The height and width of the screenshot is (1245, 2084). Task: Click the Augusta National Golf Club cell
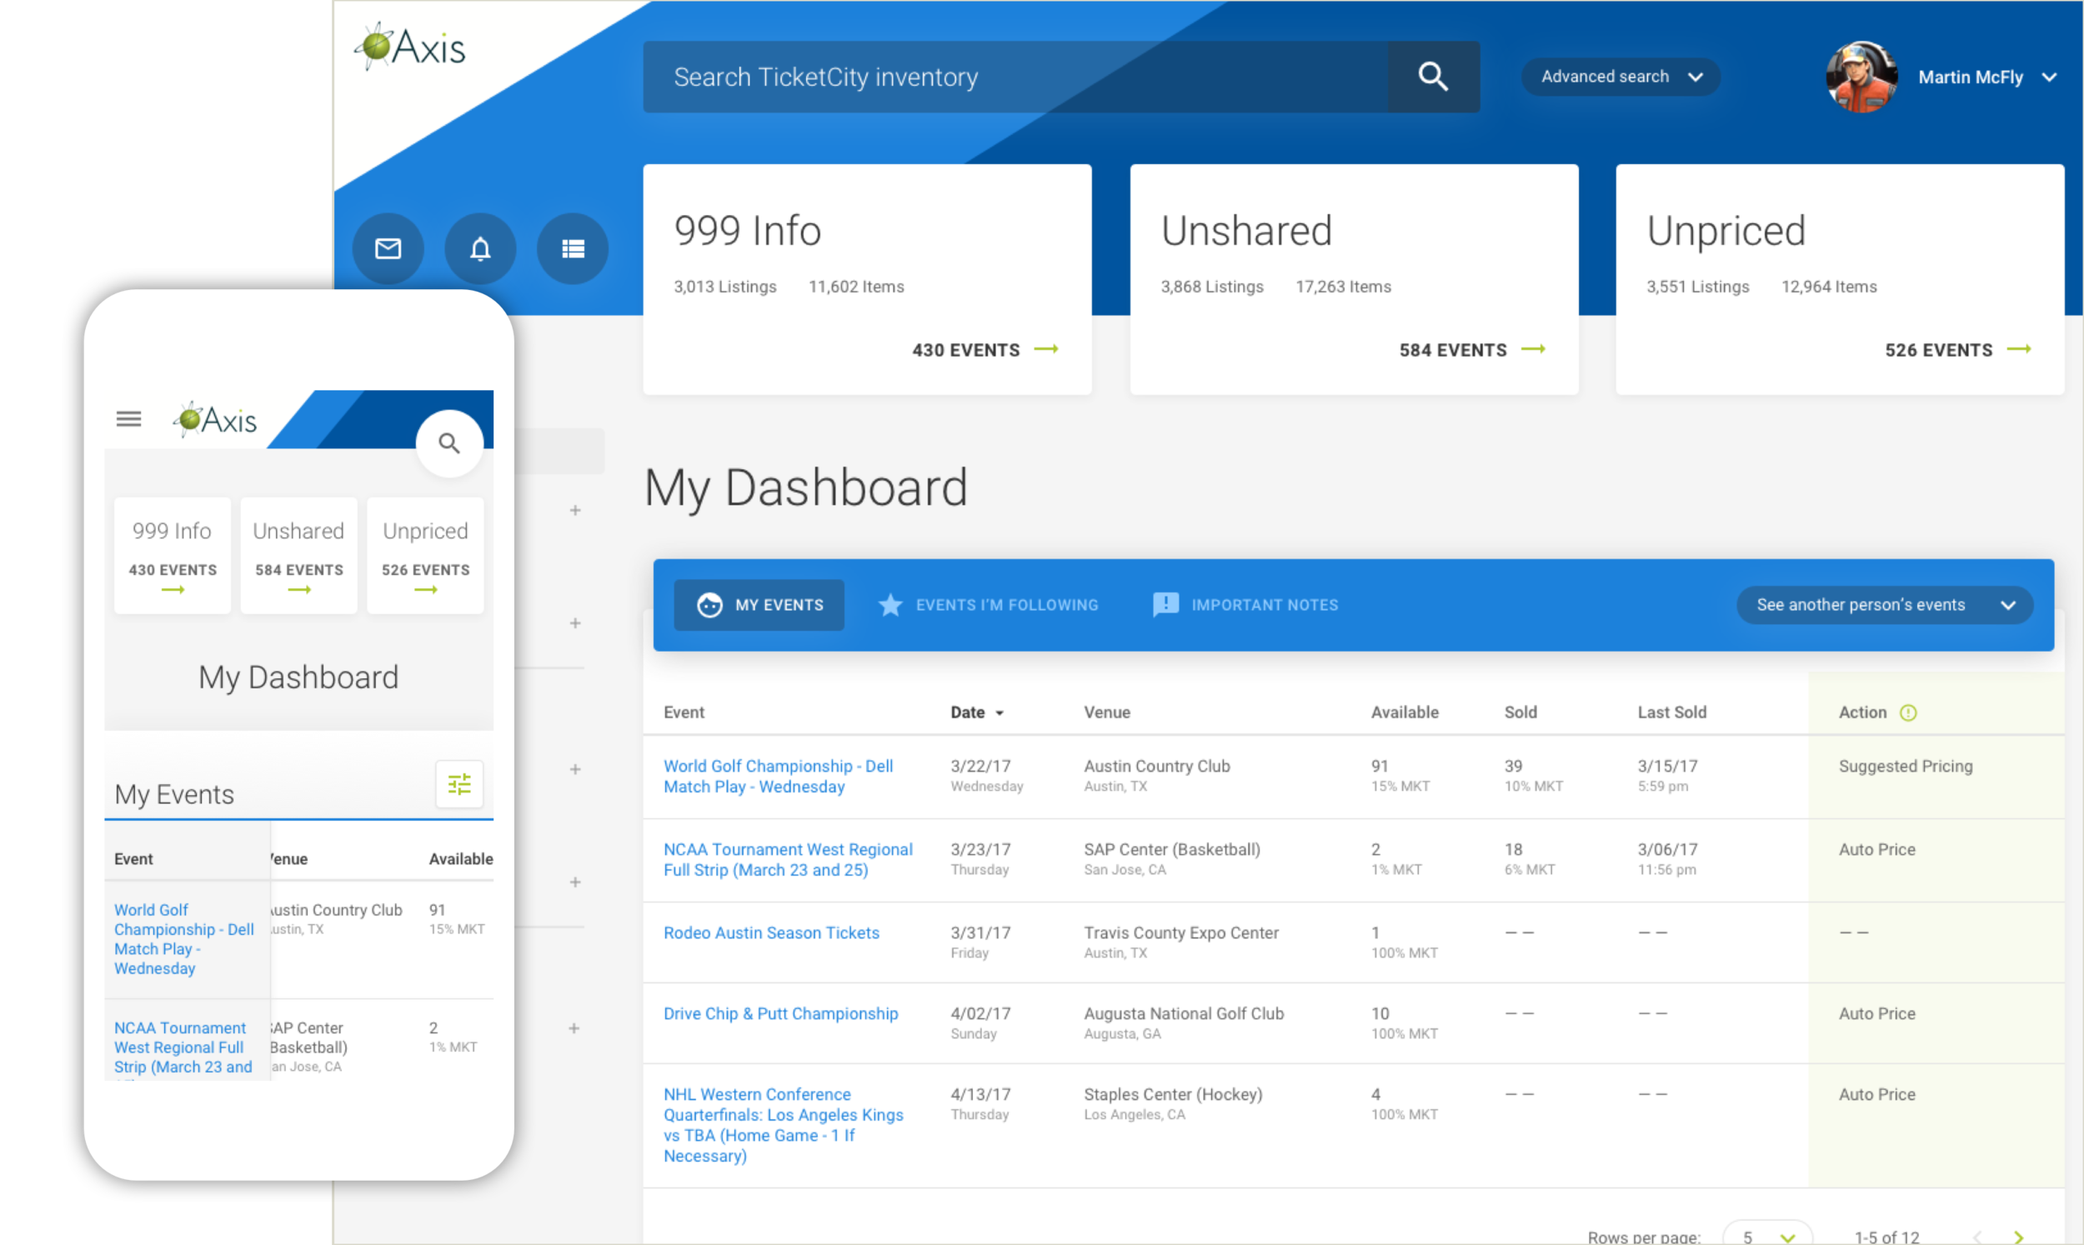(1184, 1022)
